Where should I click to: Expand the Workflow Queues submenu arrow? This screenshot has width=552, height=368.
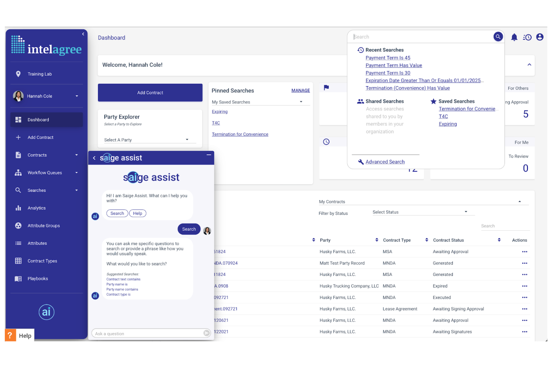pos(76,173)
